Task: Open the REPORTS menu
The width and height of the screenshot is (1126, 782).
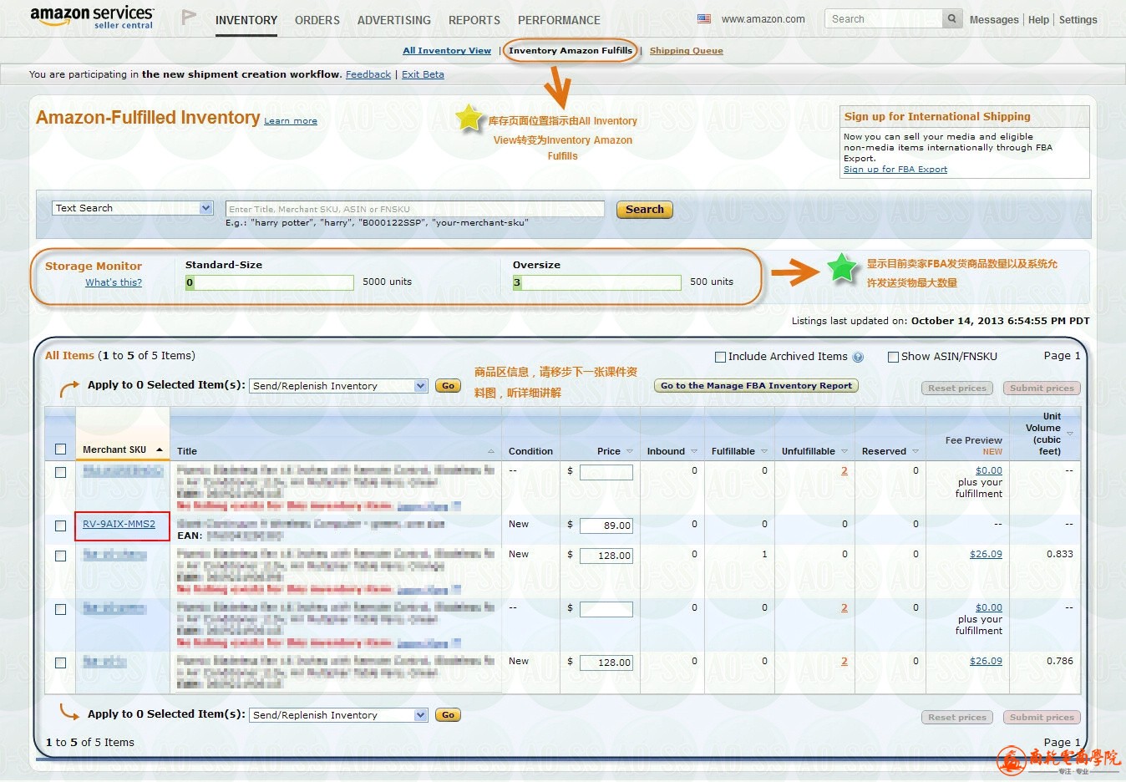Action: [474, 20]
